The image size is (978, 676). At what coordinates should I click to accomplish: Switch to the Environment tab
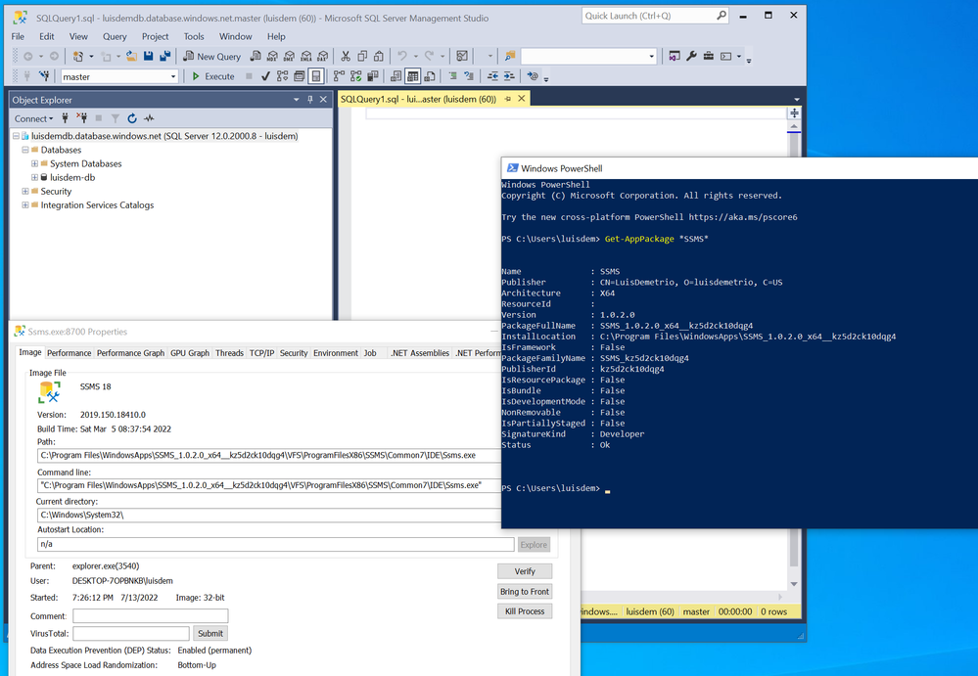[336, 353]
